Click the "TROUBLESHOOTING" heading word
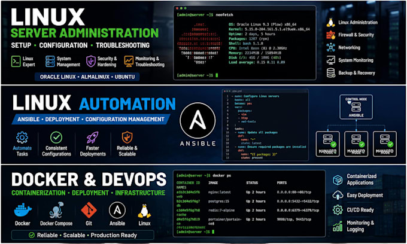Screen dimensions: 407x244 (123, 45)
